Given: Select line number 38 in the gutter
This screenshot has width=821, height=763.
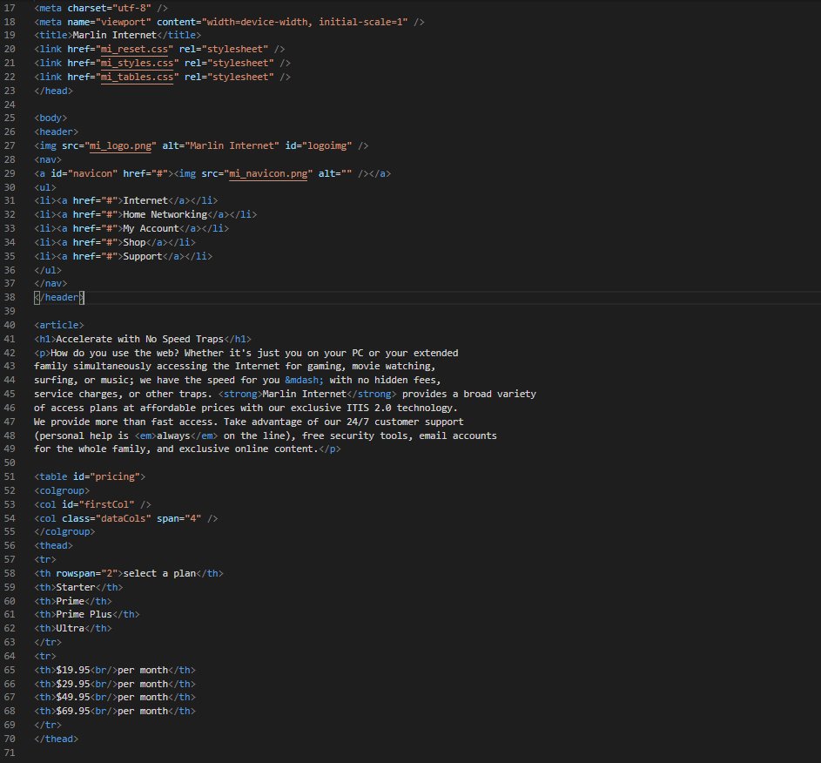Looking at the screenshot, I should coord(10,297).
